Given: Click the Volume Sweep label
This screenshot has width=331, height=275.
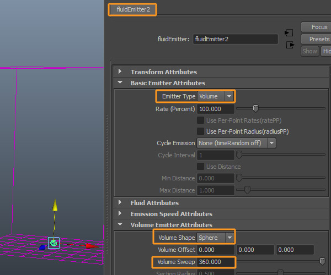Looking at the screenshot, I should [176, 262].
